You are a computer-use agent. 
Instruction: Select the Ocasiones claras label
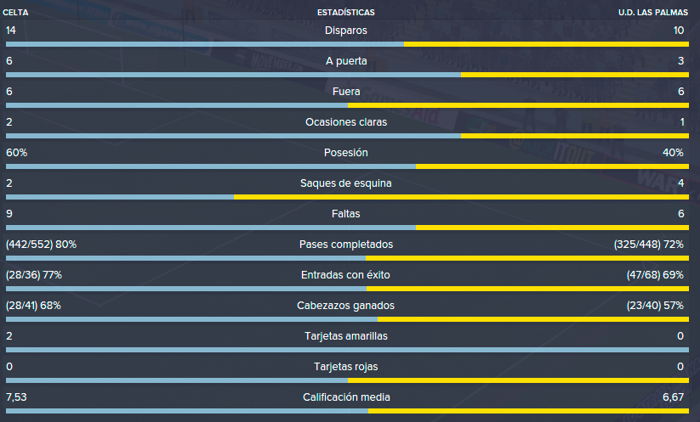[346, 122]
